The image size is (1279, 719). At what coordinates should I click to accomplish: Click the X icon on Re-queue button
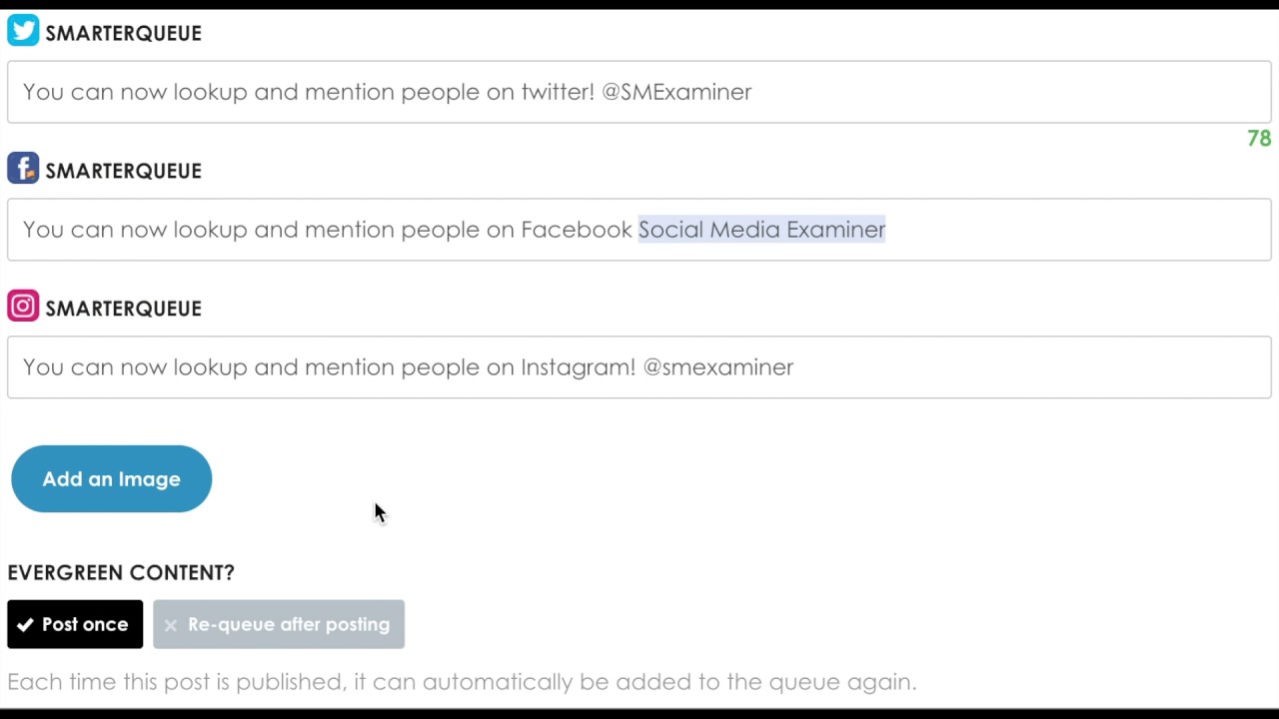pyautogui.click(x=171, y=625)
